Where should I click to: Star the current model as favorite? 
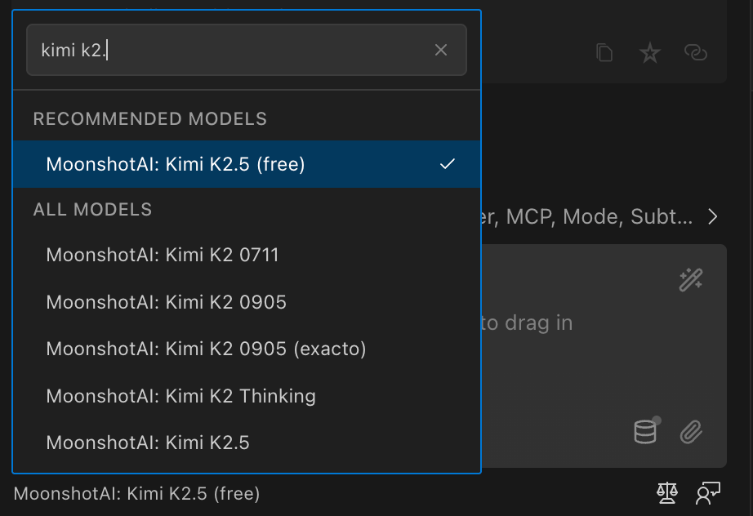click(x=649, y=52)
